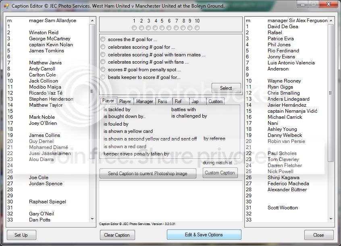Click Send Caption to current Photoshop image
The height and width of the screenshot is (246, 341).
[148, 174]
